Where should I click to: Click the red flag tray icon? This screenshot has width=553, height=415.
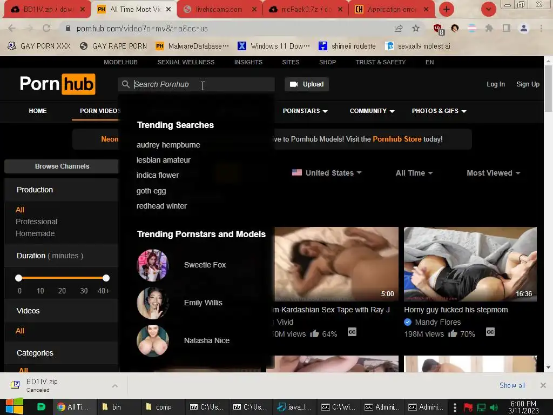pyautogui.click(x=468, y=407)
